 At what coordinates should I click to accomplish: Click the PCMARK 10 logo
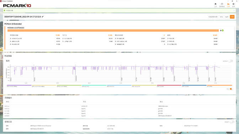click(17, 5)
